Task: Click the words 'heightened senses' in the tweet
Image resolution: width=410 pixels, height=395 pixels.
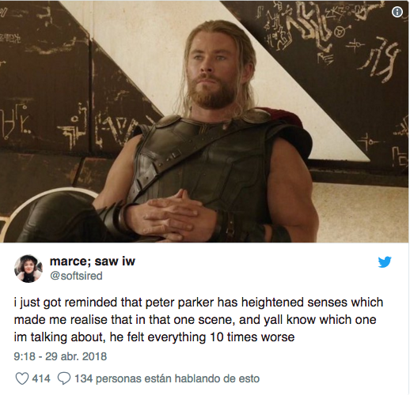Action: tap(294, 303)
